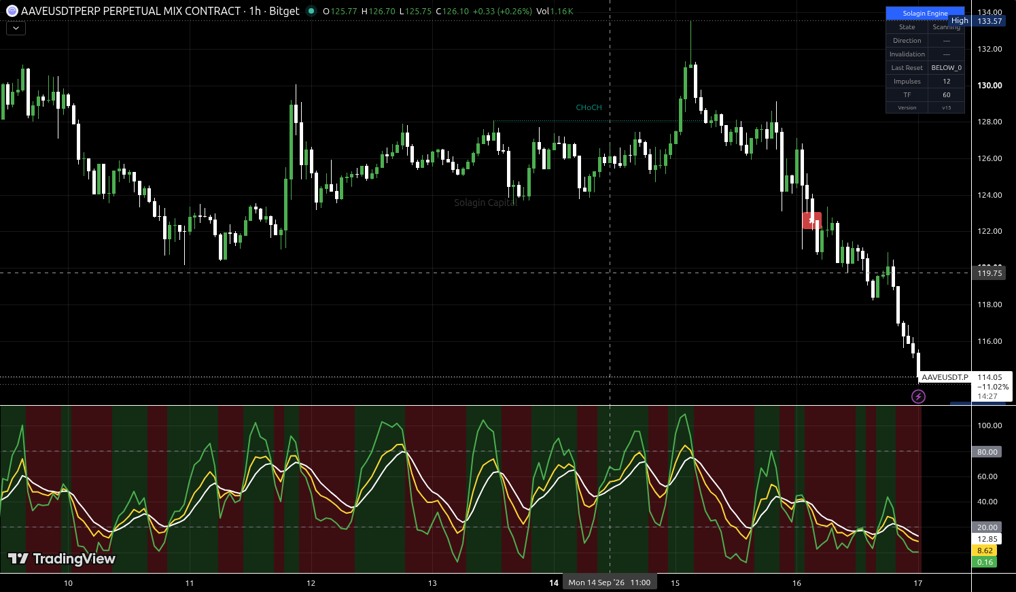Click the Mon 14 Sep '26 11:00 time label
Image resolution: width=1016 pixels, height=592 pixels.
610,582
